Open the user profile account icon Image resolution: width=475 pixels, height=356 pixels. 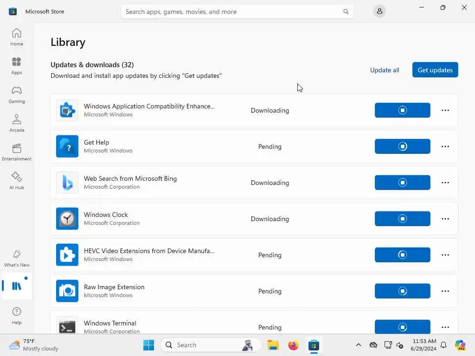point(379,12)
